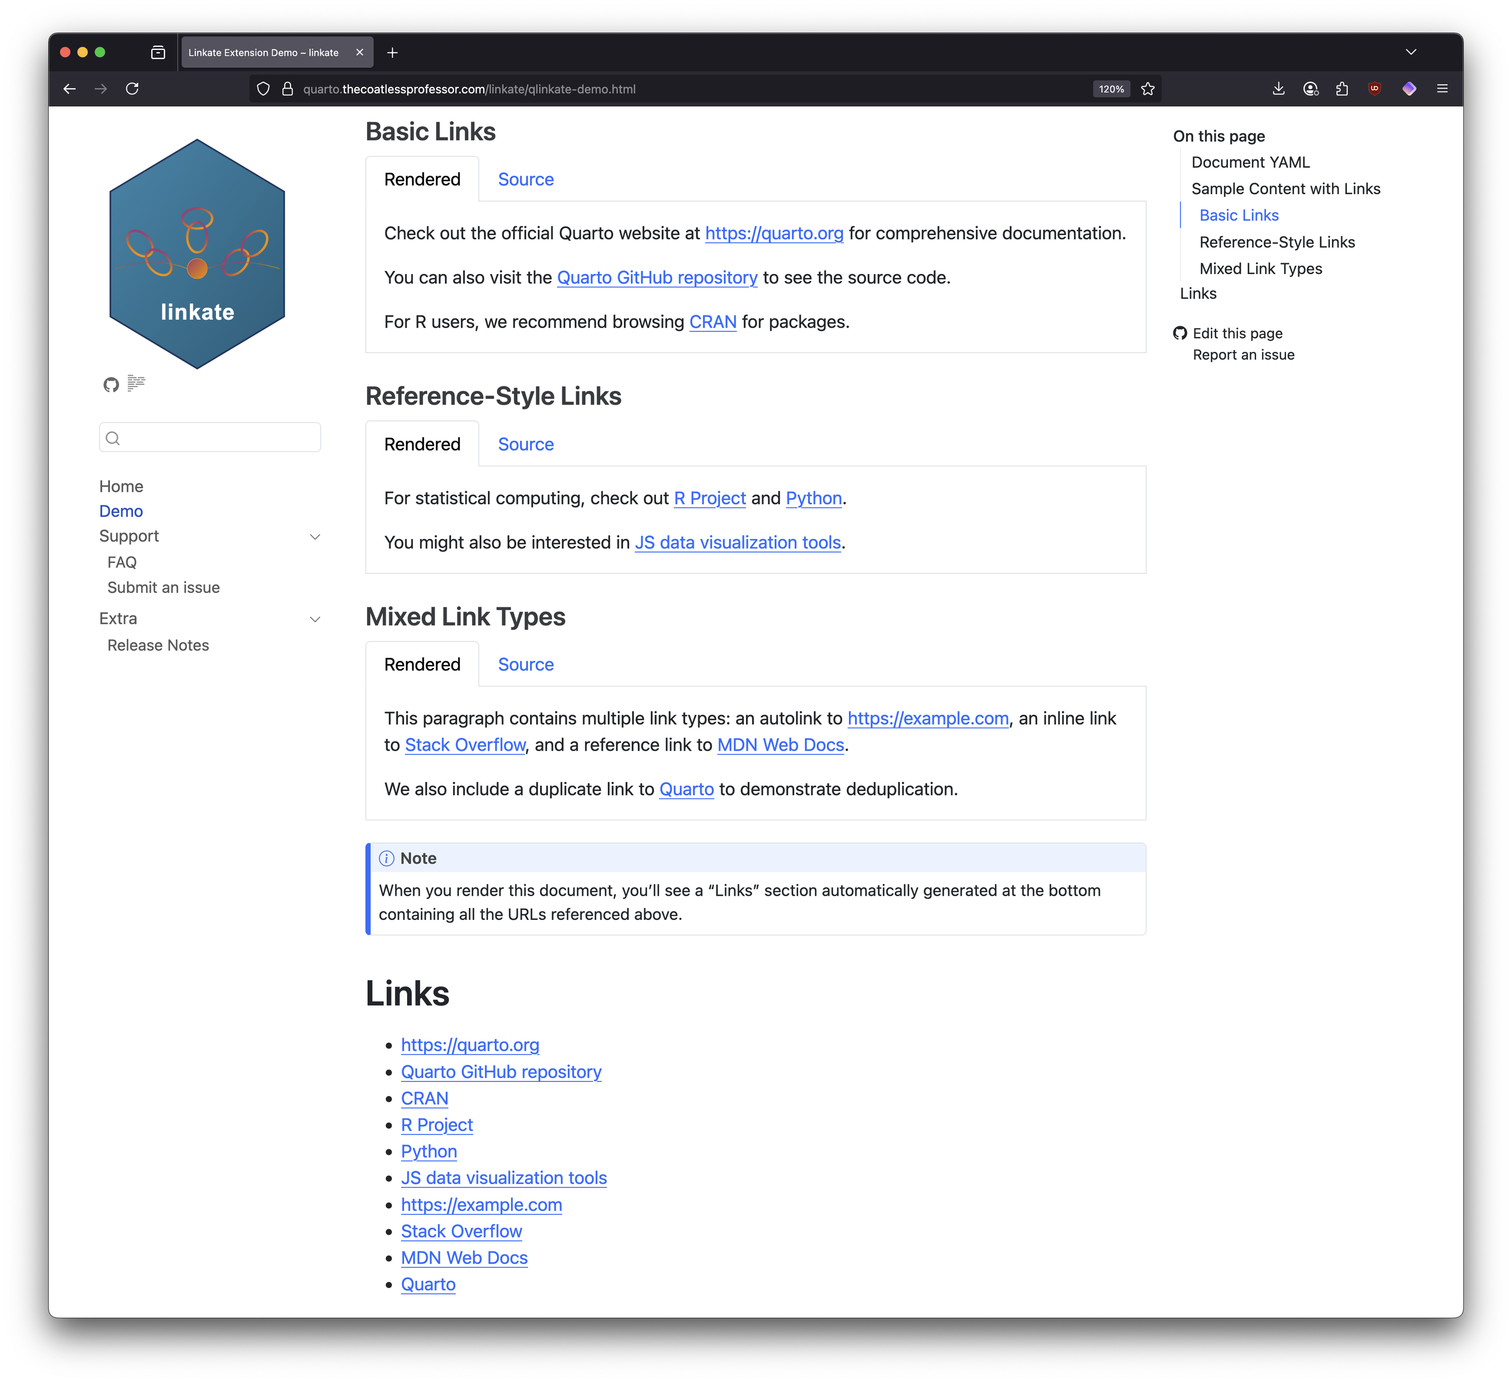The image size is (1512, 1382).
Task: Open Quarto at bottom of Links list
Action: [428, 1285]
